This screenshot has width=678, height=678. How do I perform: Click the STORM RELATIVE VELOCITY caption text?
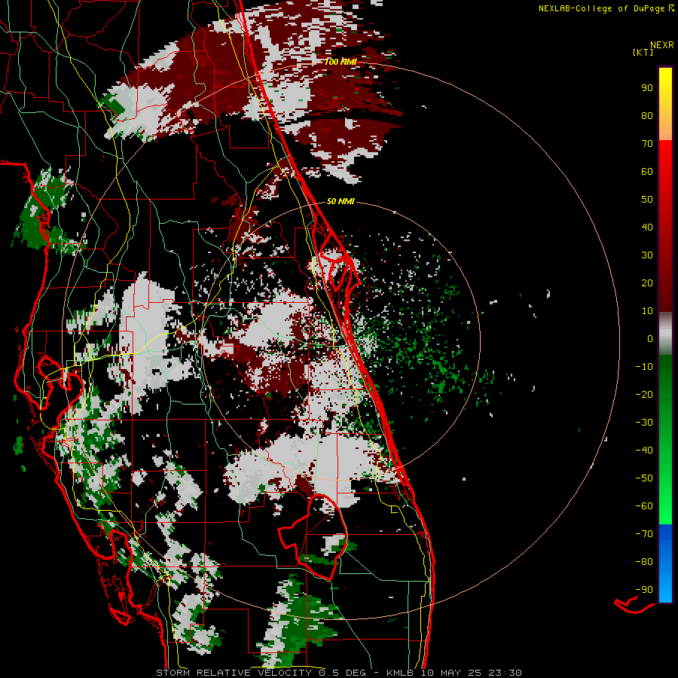coord(234,673)
